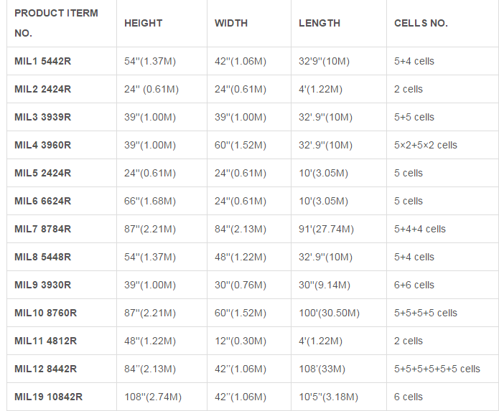The height and width of the screenshot is (411, 499).
Task: Select the 108'(33M) length value
Action: 322,369
